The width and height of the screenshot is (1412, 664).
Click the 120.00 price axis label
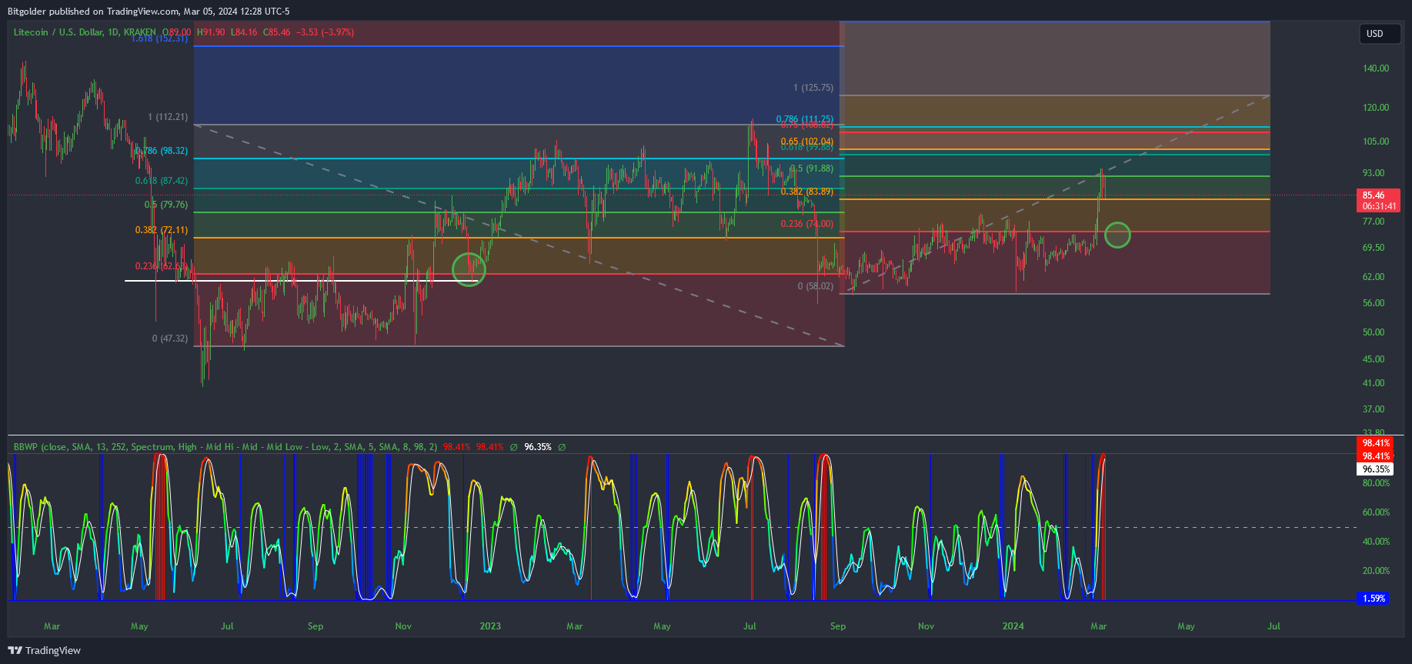(x=1376, y=108)
